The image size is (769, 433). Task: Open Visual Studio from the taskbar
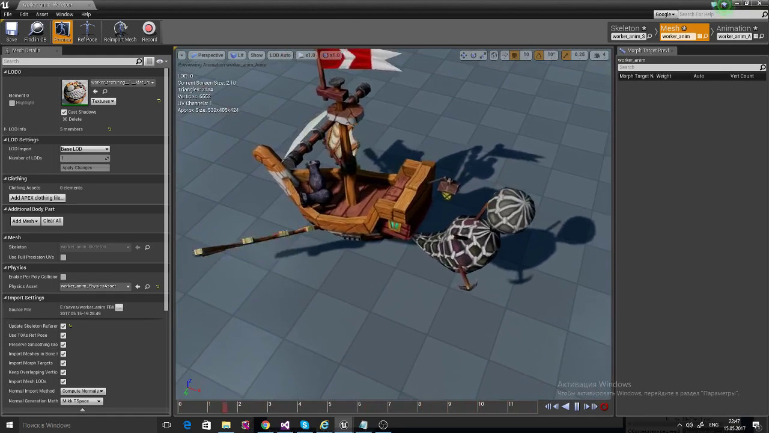(x=285, y=425)
